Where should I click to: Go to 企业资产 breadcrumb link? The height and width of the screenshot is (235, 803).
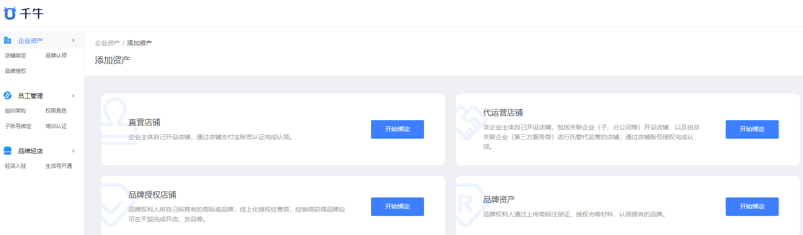(x=107, y=43)
